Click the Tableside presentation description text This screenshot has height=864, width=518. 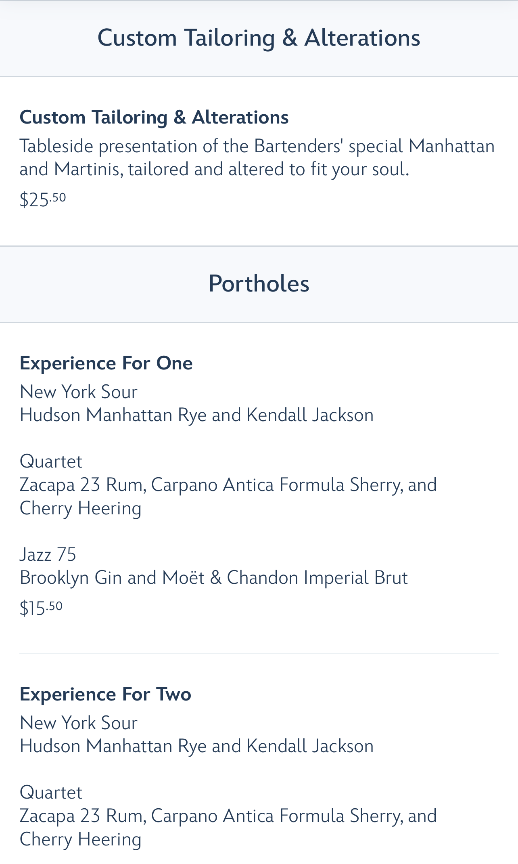point(257,157)
